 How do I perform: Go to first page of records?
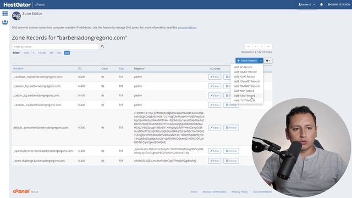tap(249, 46)
